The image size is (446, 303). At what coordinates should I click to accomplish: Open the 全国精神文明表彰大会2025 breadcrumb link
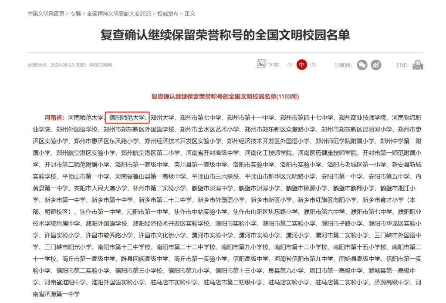pyautogui.click(x=119, y=13)
